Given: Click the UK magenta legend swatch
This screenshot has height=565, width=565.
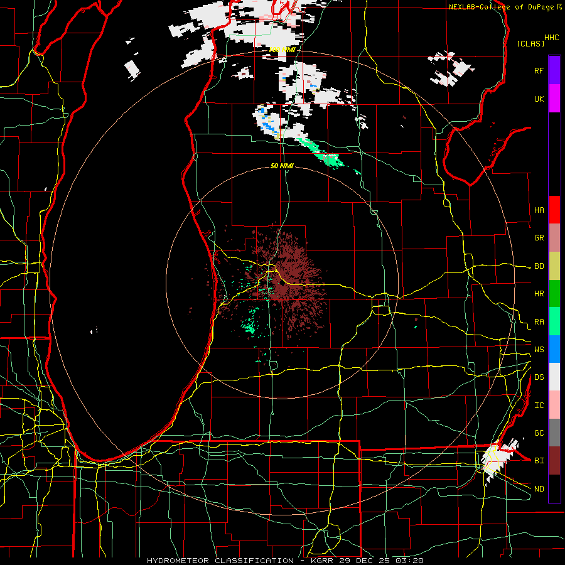Looking at the screenshot, I should [554, 99].
